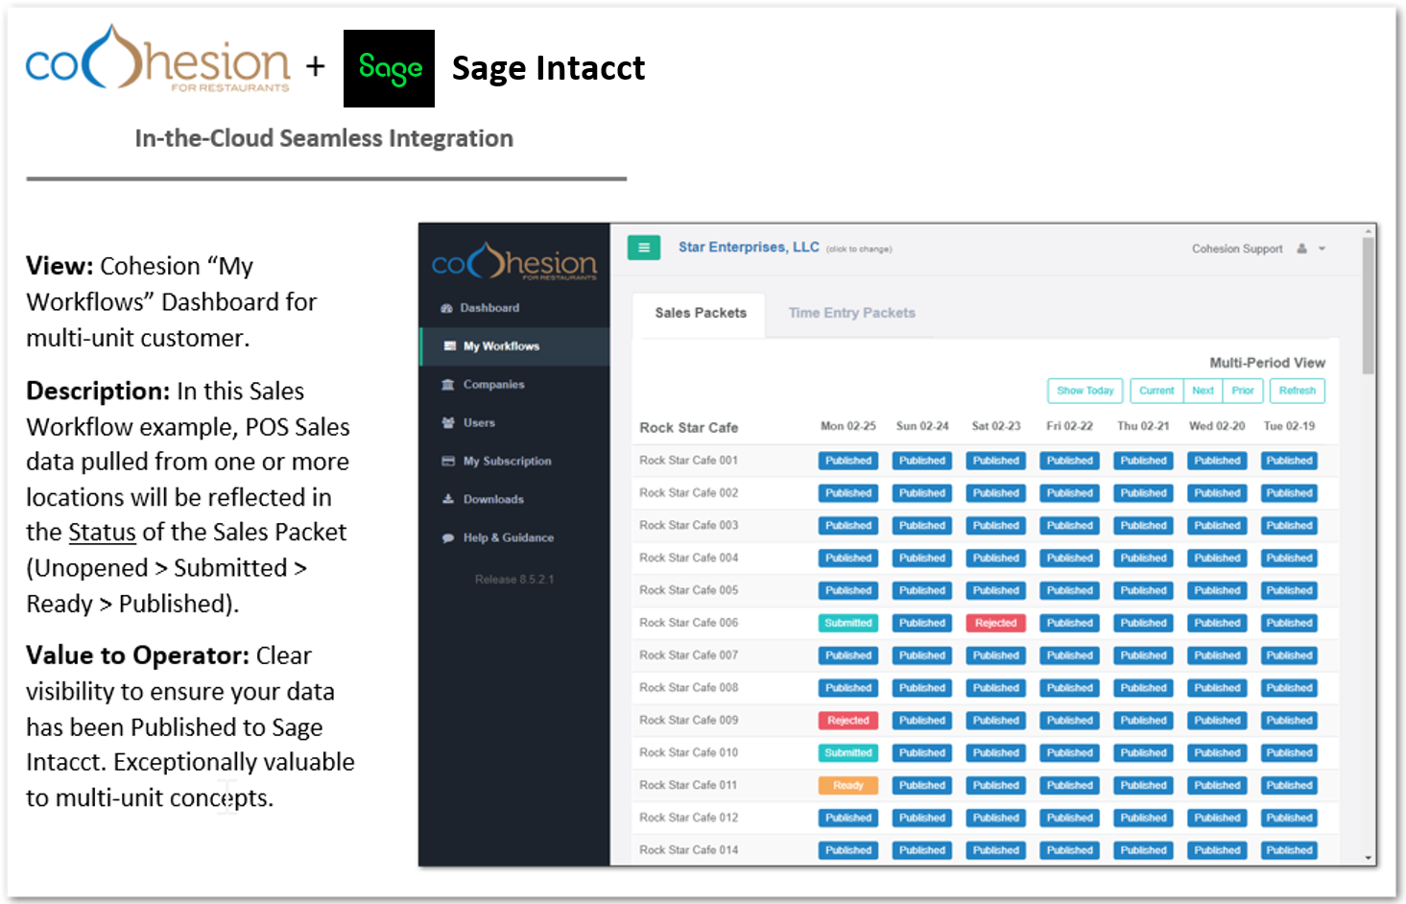Open the Dashboard sidebar icon
This screenshot has width=1406, height=904.
446,308
